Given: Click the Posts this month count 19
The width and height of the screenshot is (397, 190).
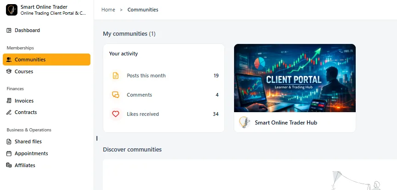Looking at the screenshot, I should (216, 76).
